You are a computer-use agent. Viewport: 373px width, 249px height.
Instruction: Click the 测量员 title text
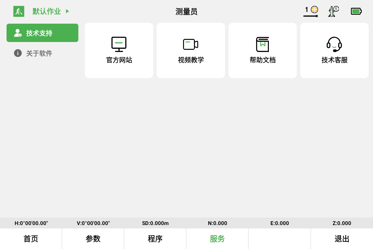click(186, 12)
